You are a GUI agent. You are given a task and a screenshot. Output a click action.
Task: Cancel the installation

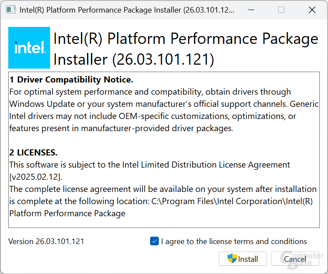[x=295, y=259]
